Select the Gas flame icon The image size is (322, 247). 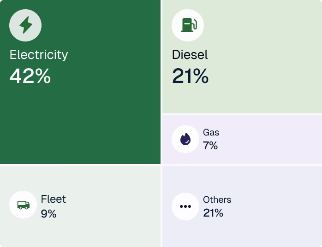[185, 139]
